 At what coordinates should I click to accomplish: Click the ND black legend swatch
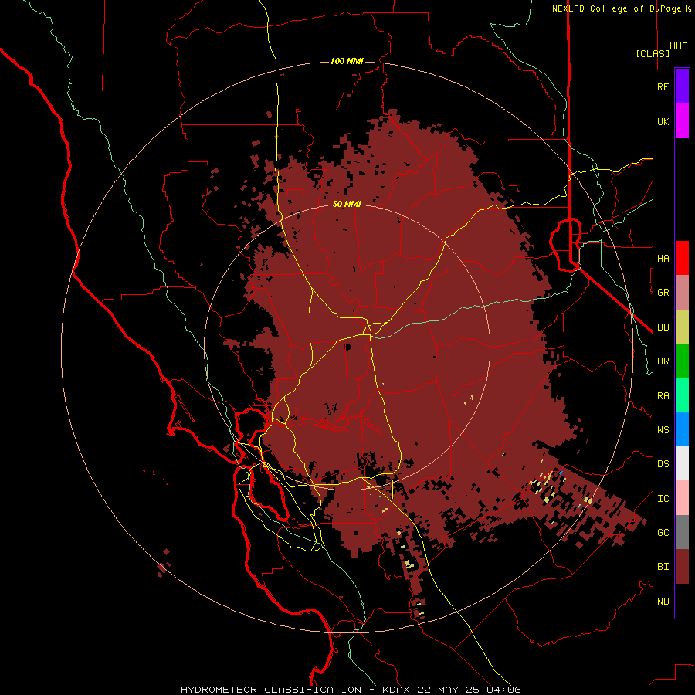682,601
